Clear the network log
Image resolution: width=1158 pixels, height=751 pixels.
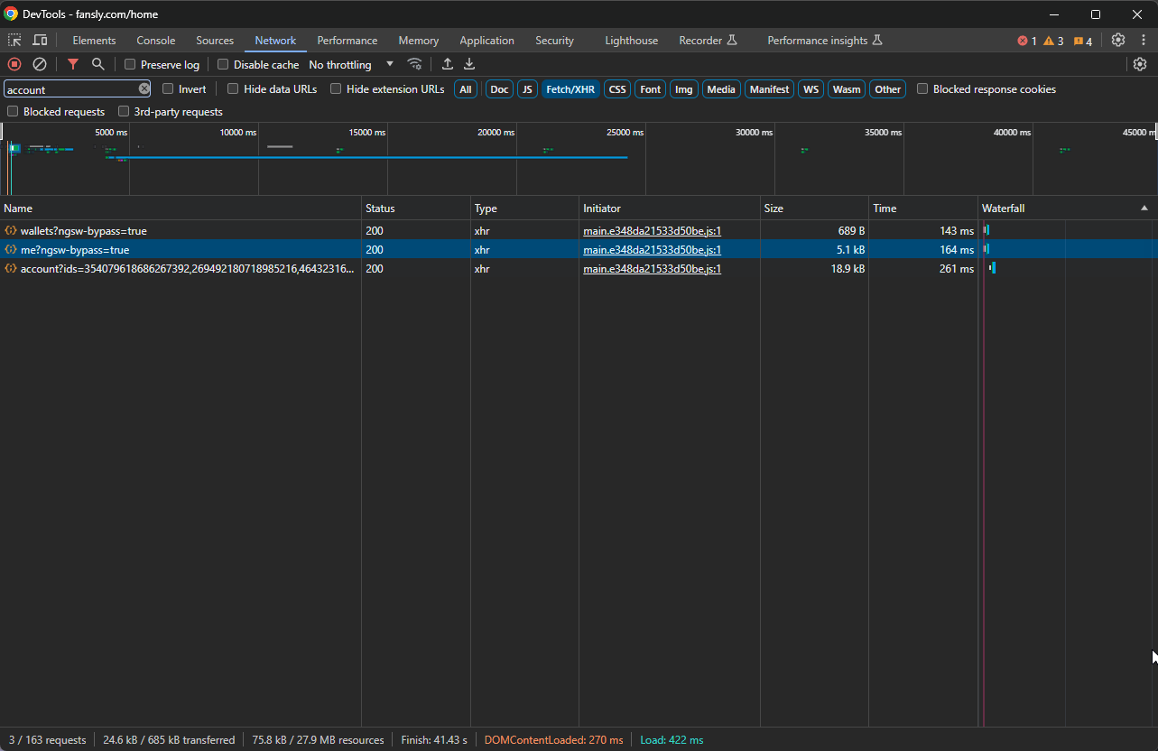(x=40, y=64)
